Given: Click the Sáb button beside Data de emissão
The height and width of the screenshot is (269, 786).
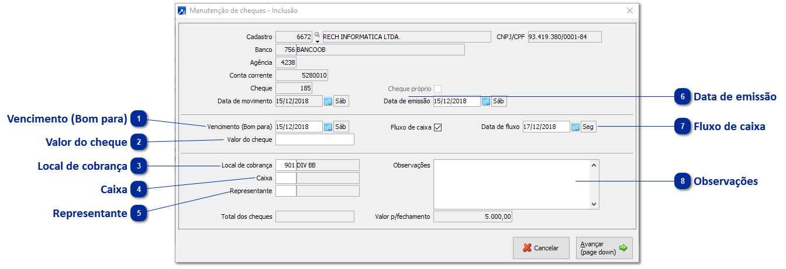Looking at the screenshot, I should click(499, 101).
